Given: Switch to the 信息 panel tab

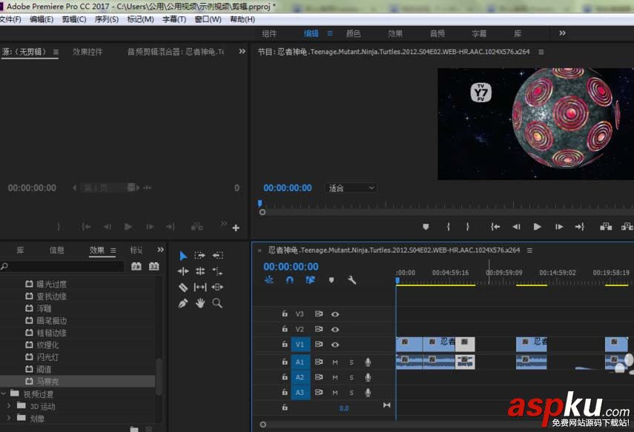Looking at the screenshot, I should pos(56,250).
